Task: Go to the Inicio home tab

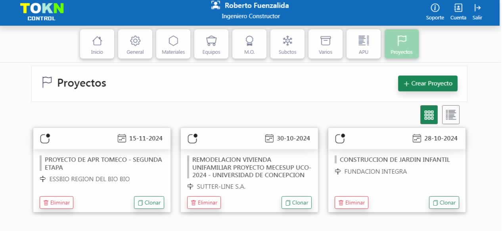Action: point(97,44)
